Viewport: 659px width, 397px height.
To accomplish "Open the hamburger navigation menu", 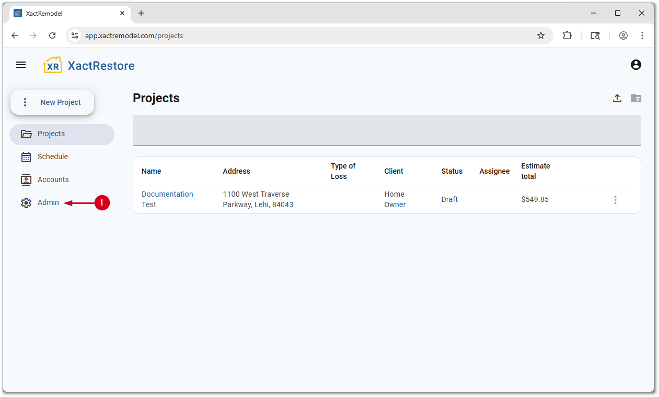I will [21, 65].
